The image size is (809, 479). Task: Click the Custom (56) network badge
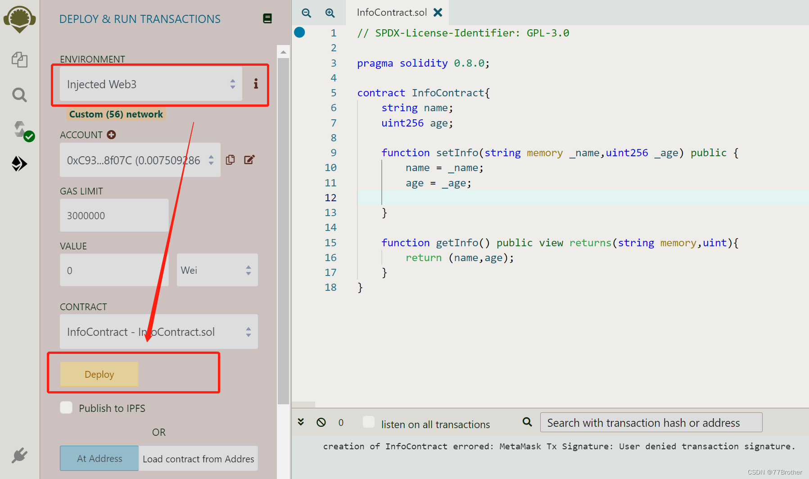(x=116, y=114)
